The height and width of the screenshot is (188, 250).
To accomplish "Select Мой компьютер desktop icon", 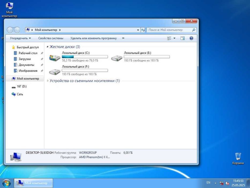I will click(9, 10).
